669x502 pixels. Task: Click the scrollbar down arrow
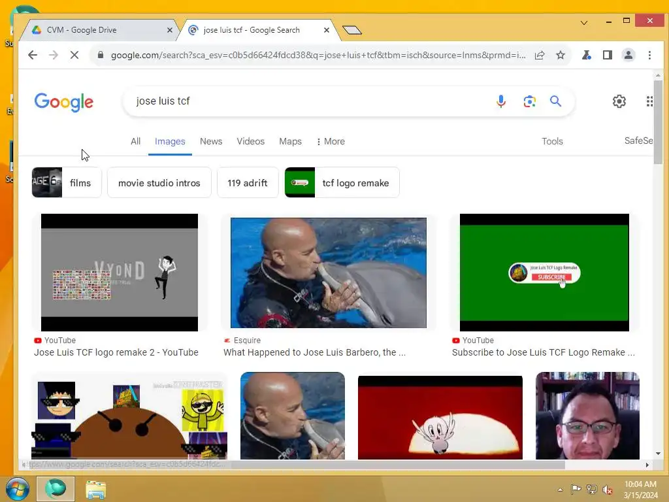[x=658, y=454]
